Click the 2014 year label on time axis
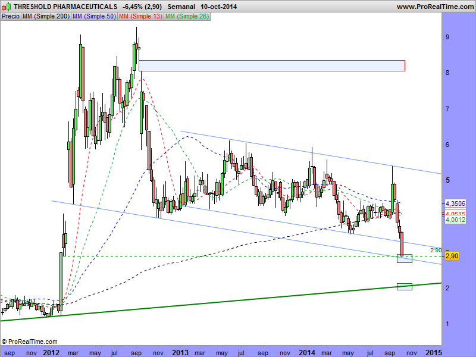 (307, 353)
